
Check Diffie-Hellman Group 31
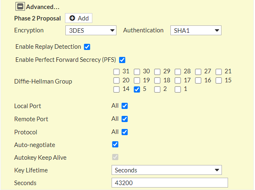116,72
